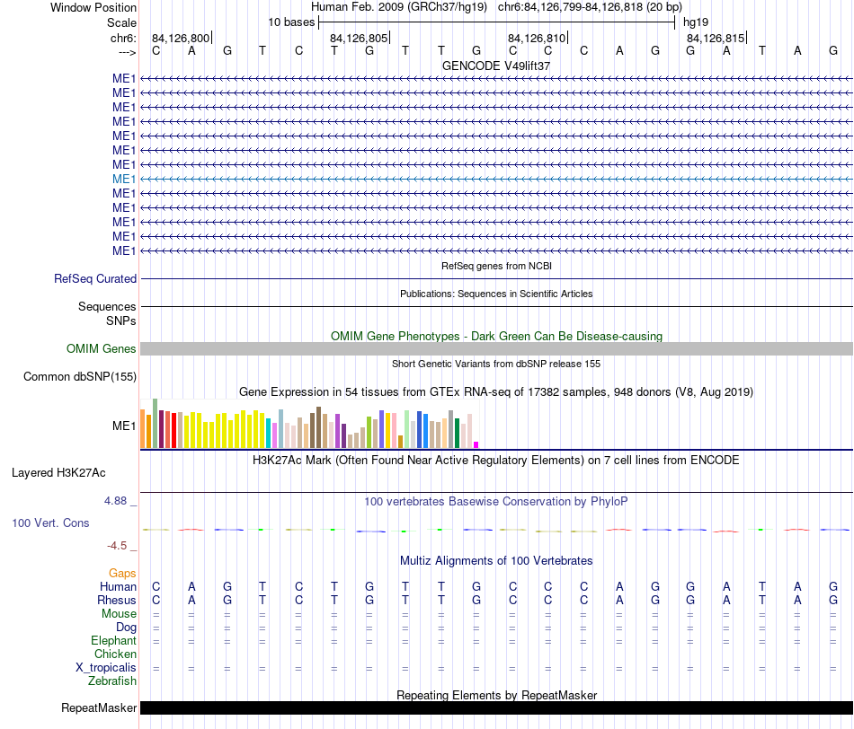Click the RefSeq Curated track label
The height and width of the screenshot is (729, 854).
[x=94, y=278]
